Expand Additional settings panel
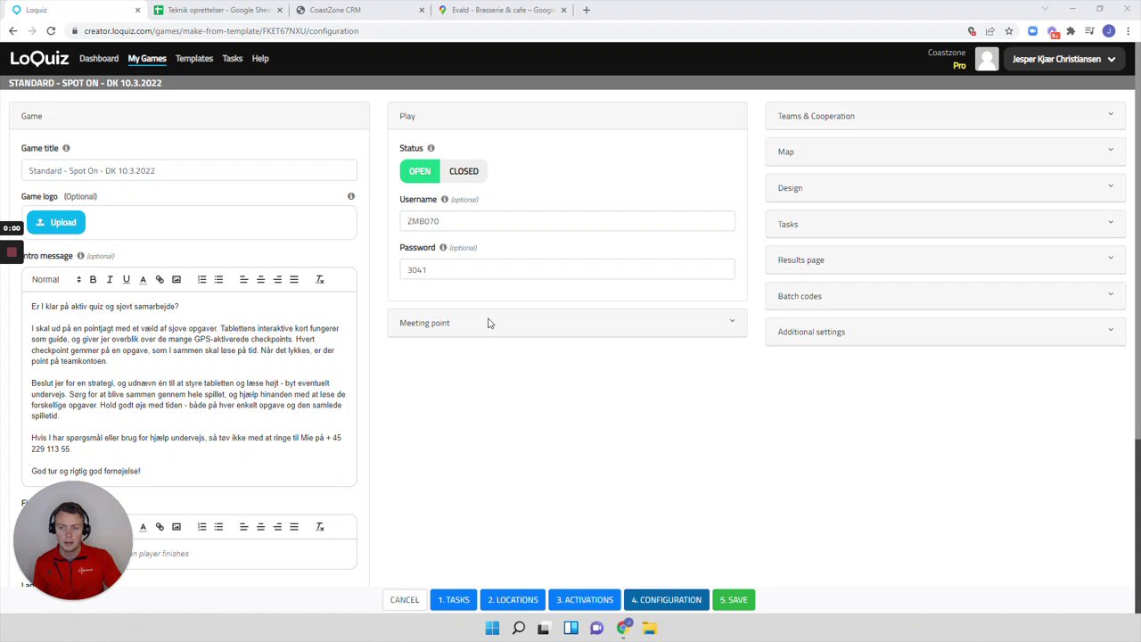The height and width of the screenshot is (642, 1141). point(945,332)
